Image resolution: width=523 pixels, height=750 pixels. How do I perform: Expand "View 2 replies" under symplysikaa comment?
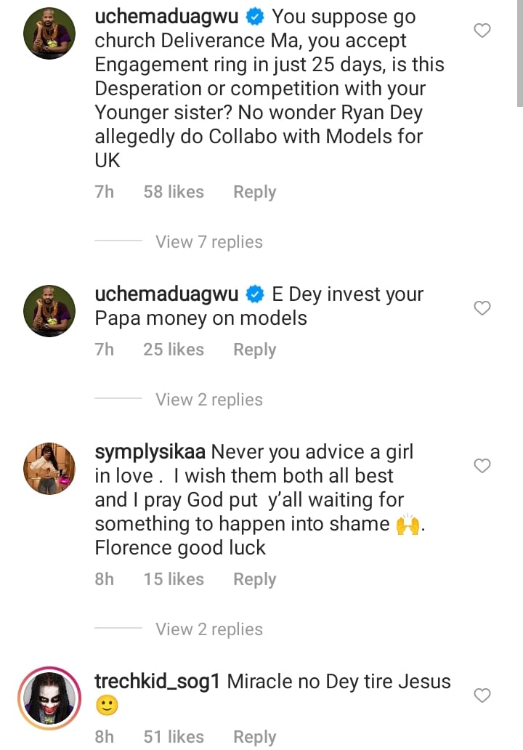click(x=209, y=629)
